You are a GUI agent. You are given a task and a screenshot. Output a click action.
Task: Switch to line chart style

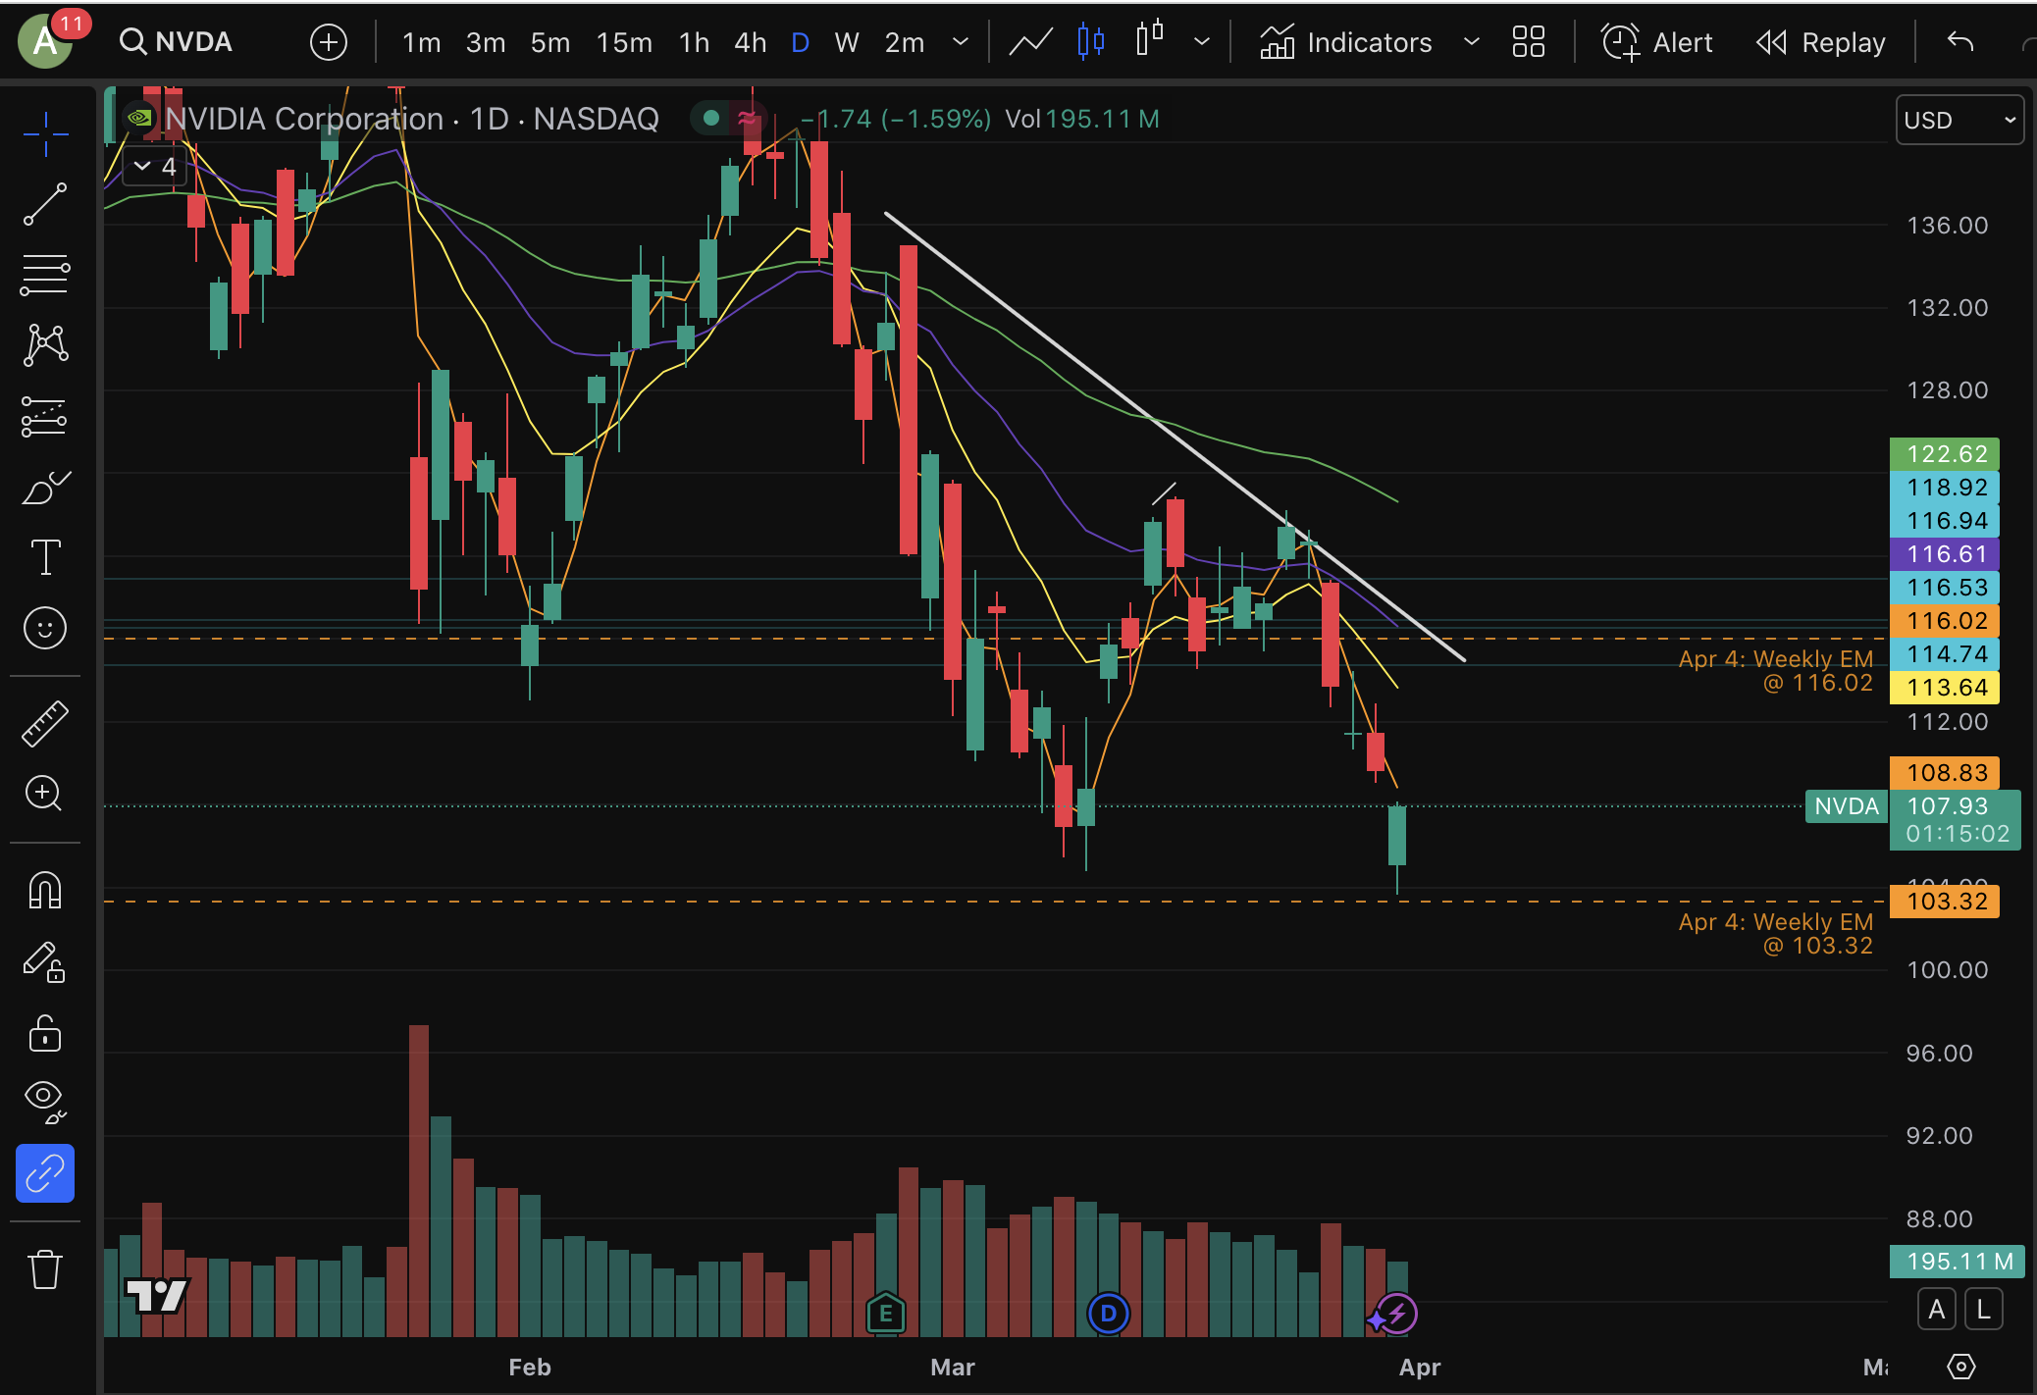click(x=1031, y=42)
